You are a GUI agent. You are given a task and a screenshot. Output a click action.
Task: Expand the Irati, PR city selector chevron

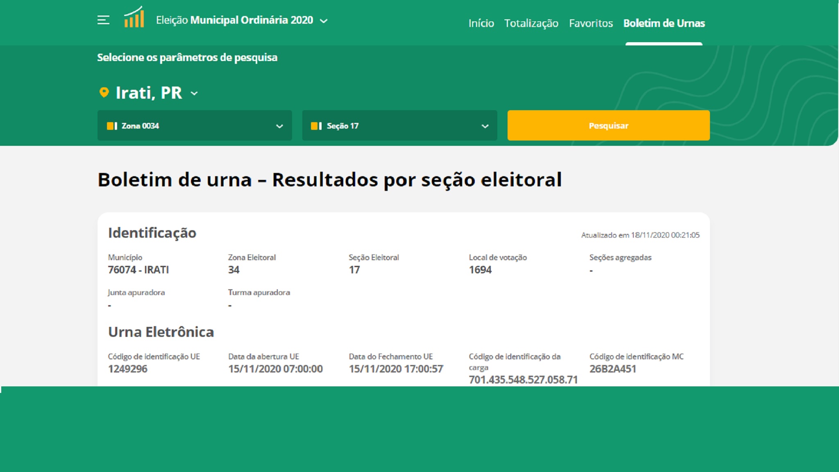click(195, 93)
